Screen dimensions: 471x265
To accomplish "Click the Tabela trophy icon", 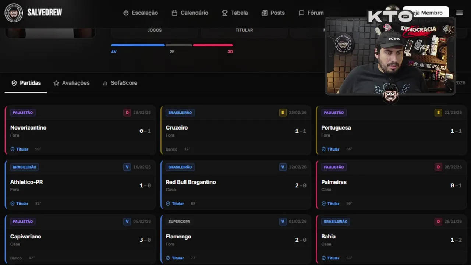I will tap(225, 13).
